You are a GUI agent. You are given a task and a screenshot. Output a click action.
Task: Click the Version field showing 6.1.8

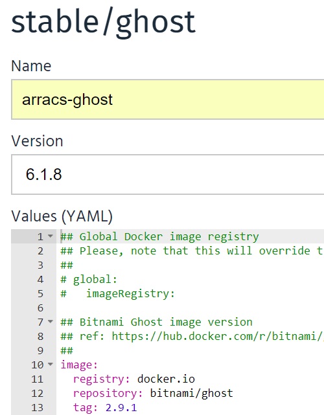pos(168,174)
